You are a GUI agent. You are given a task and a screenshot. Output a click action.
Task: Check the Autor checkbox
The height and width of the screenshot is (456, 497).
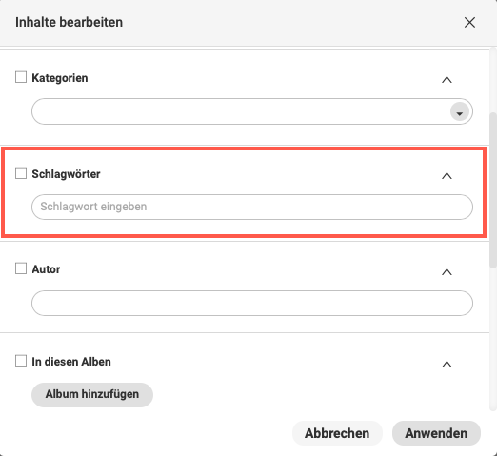(21, 268)
